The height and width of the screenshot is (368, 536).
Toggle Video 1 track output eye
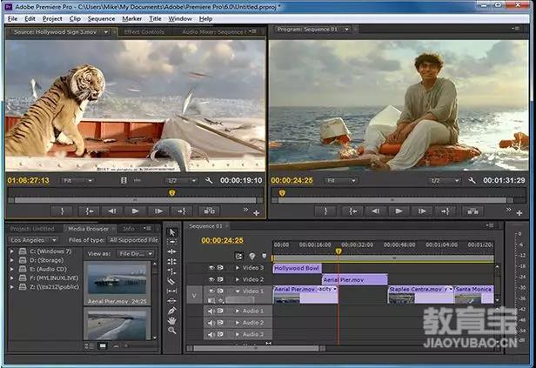coord(211,291)
